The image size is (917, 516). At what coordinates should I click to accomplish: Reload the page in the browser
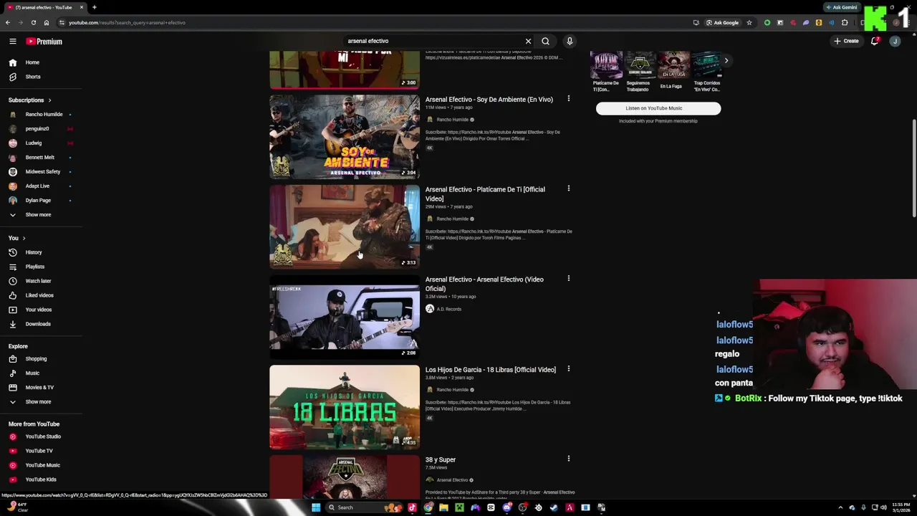click(x=33, y=22)
